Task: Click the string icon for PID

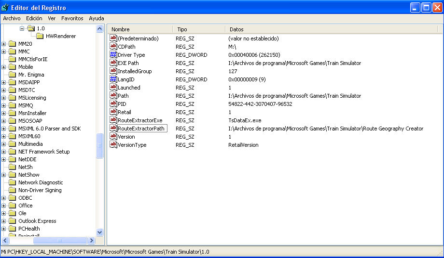Action: pos(113,104)
